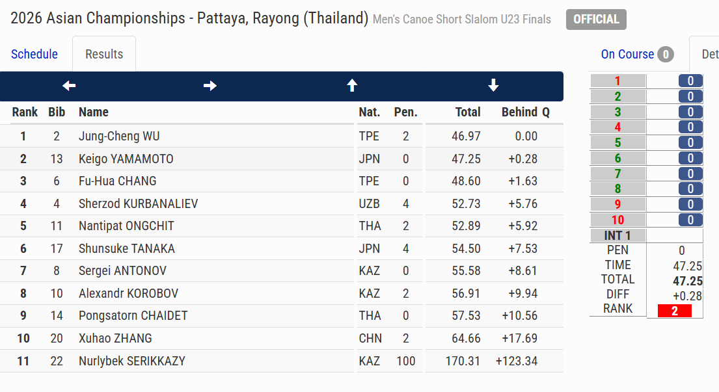The height and width of the screenshot is (392, 719).
Task: Open the Schedule tab
Action: (34, 54)
